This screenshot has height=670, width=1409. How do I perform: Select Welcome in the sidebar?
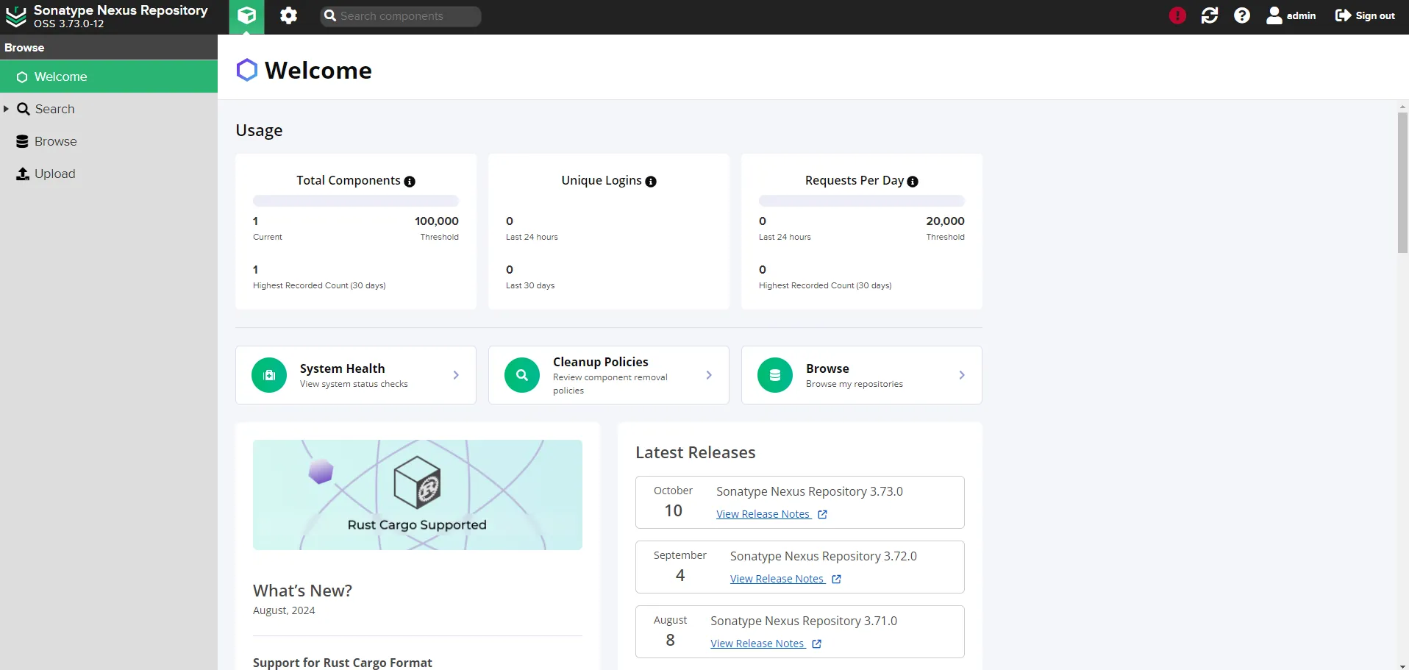tap(109, 76)
